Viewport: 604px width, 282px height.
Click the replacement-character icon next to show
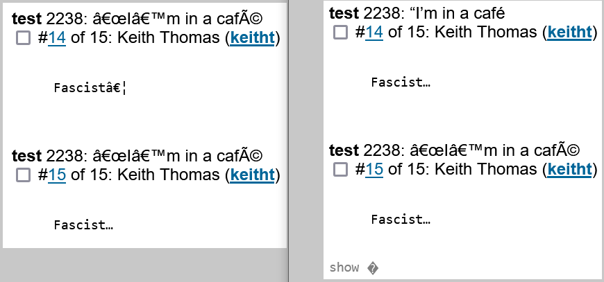(x=373, y=268)
